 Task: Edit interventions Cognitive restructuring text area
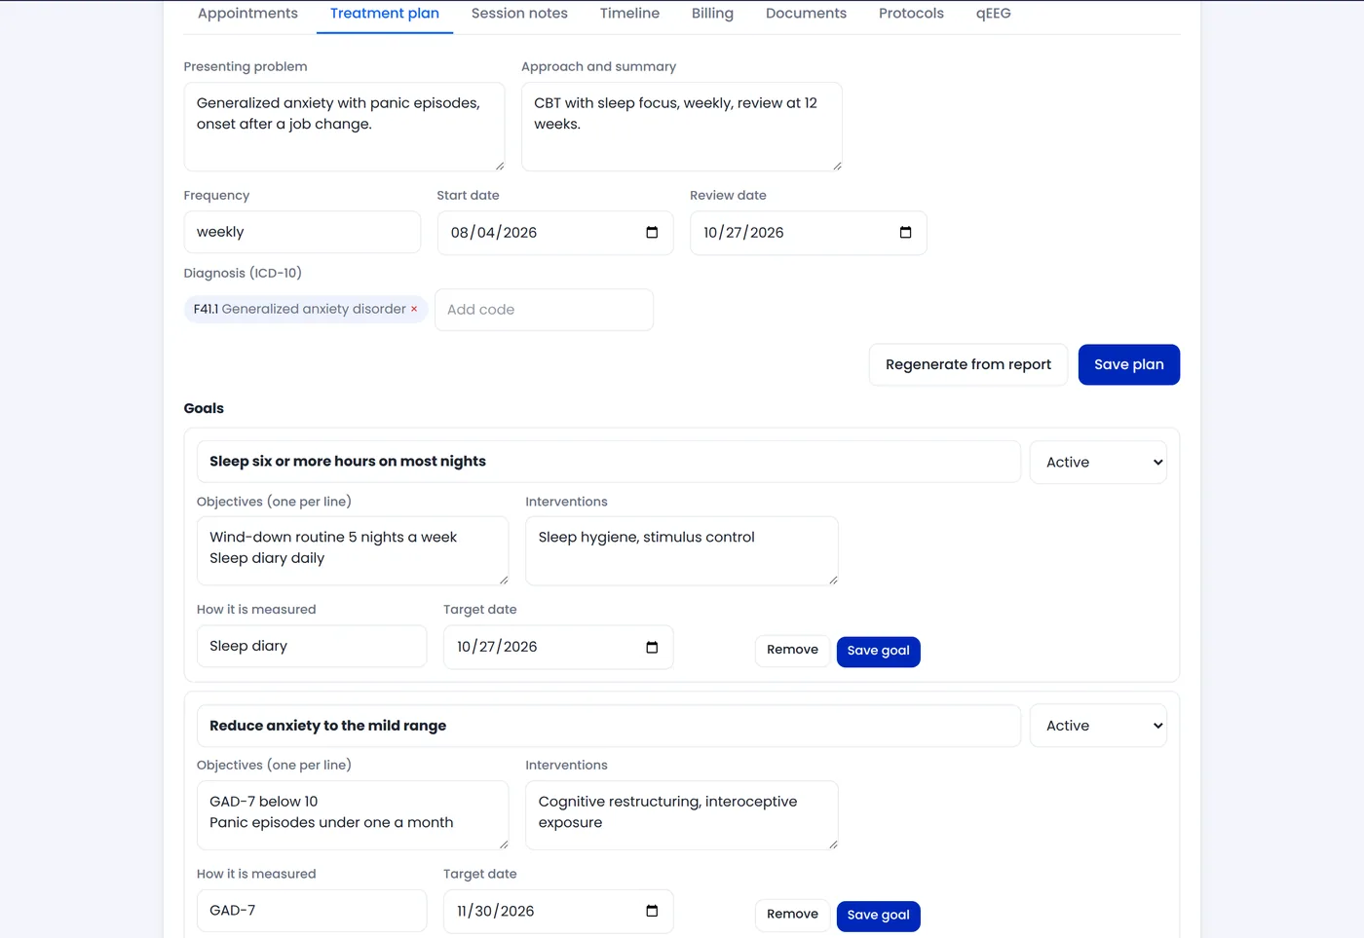point(682,815)
